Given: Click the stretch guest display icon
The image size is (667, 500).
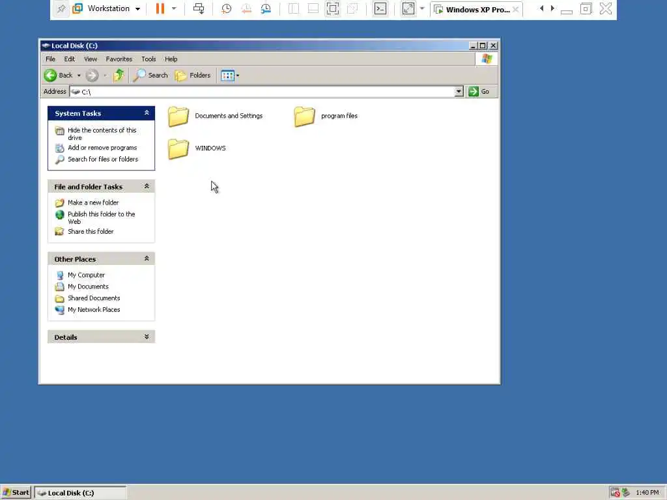Looking at the screenshot, I should click(x=408, y=8).
